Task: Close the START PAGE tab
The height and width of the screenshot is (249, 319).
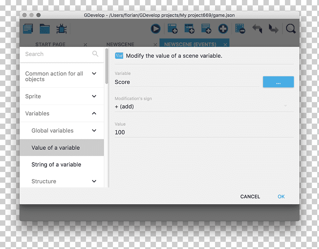Action: [x=85, y=45]
